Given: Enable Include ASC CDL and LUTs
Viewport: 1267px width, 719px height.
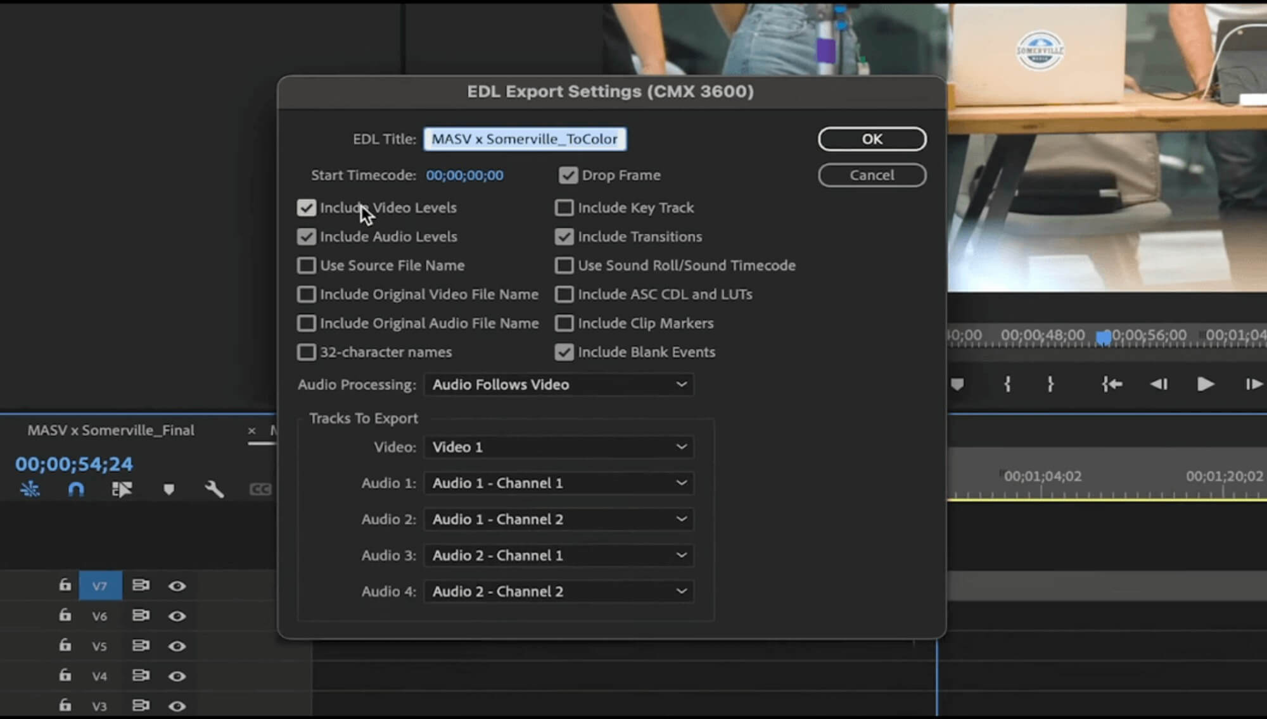Looking at the screenshot, I should click(564, 294).
